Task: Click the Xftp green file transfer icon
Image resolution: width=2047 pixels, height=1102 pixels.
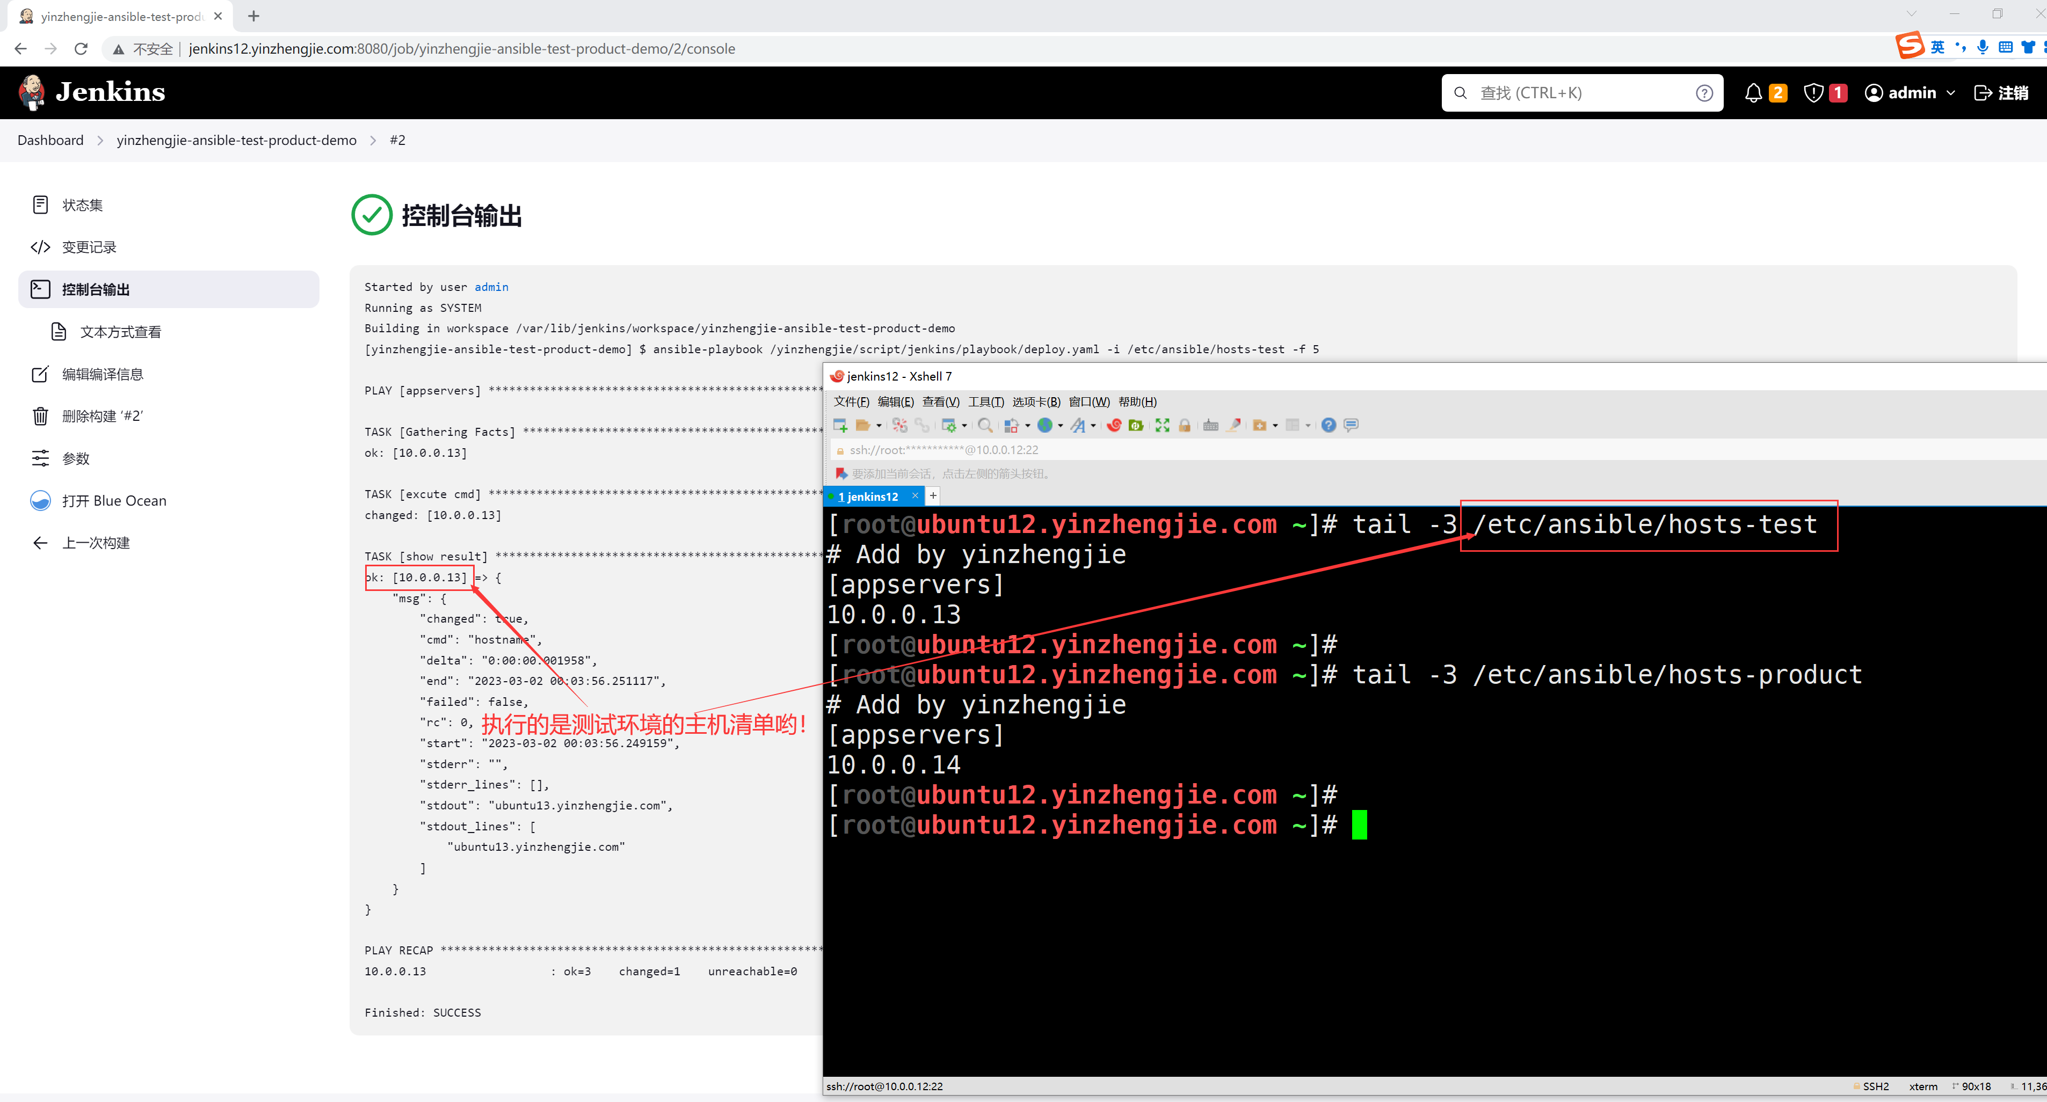Action: click(1136, 425)
